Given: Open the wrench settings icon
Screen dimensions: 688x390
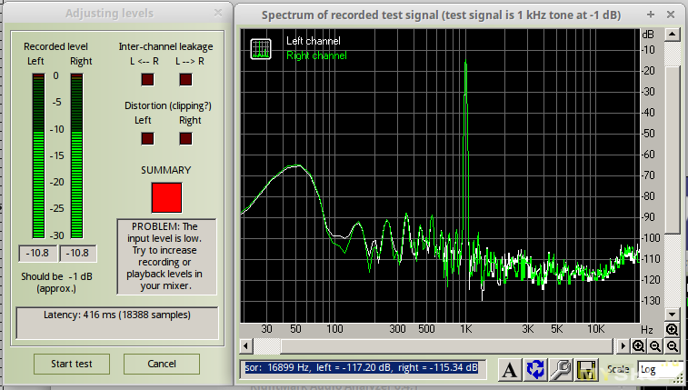Looking at the screenshot, I should point(561,369).
